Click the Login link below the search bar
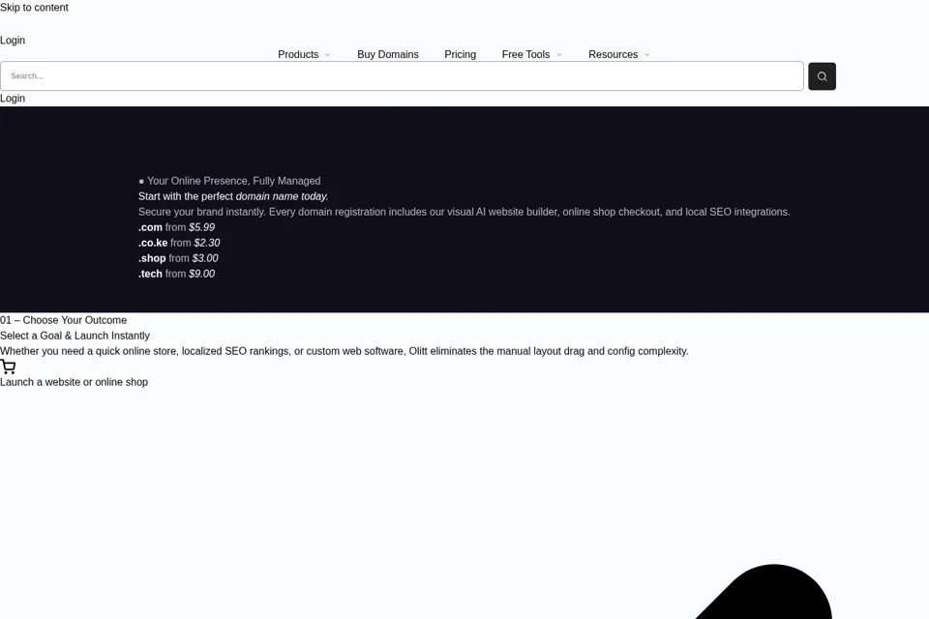This screenshot has width=929, height=619. tap(13, 99)
